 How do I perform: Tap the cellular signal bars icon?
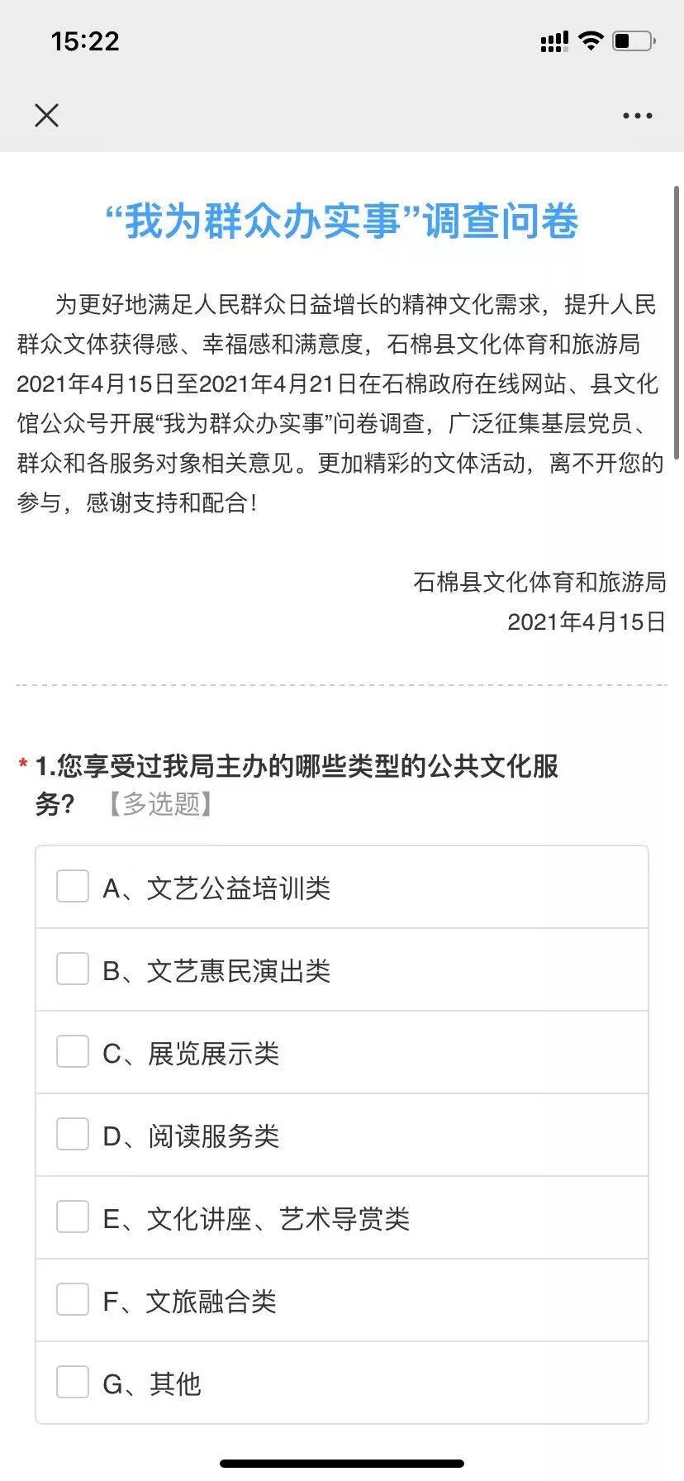554,41
